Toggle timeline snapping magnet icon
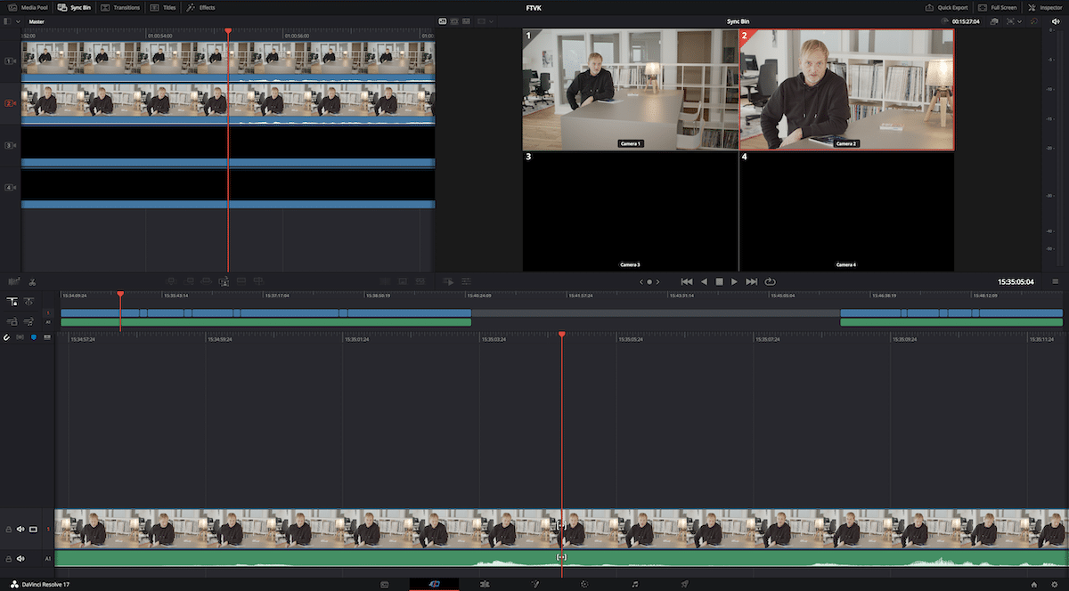 click(7, 337)
